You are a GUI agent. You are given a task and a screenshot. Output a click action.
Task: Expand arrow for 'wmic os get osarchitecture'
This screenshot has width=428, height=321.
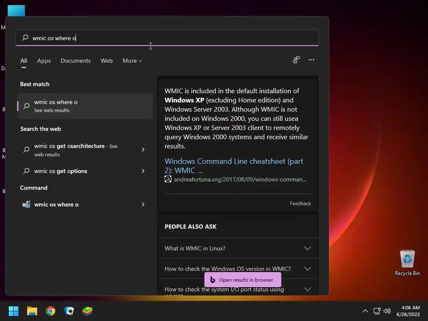click(143, 150)
